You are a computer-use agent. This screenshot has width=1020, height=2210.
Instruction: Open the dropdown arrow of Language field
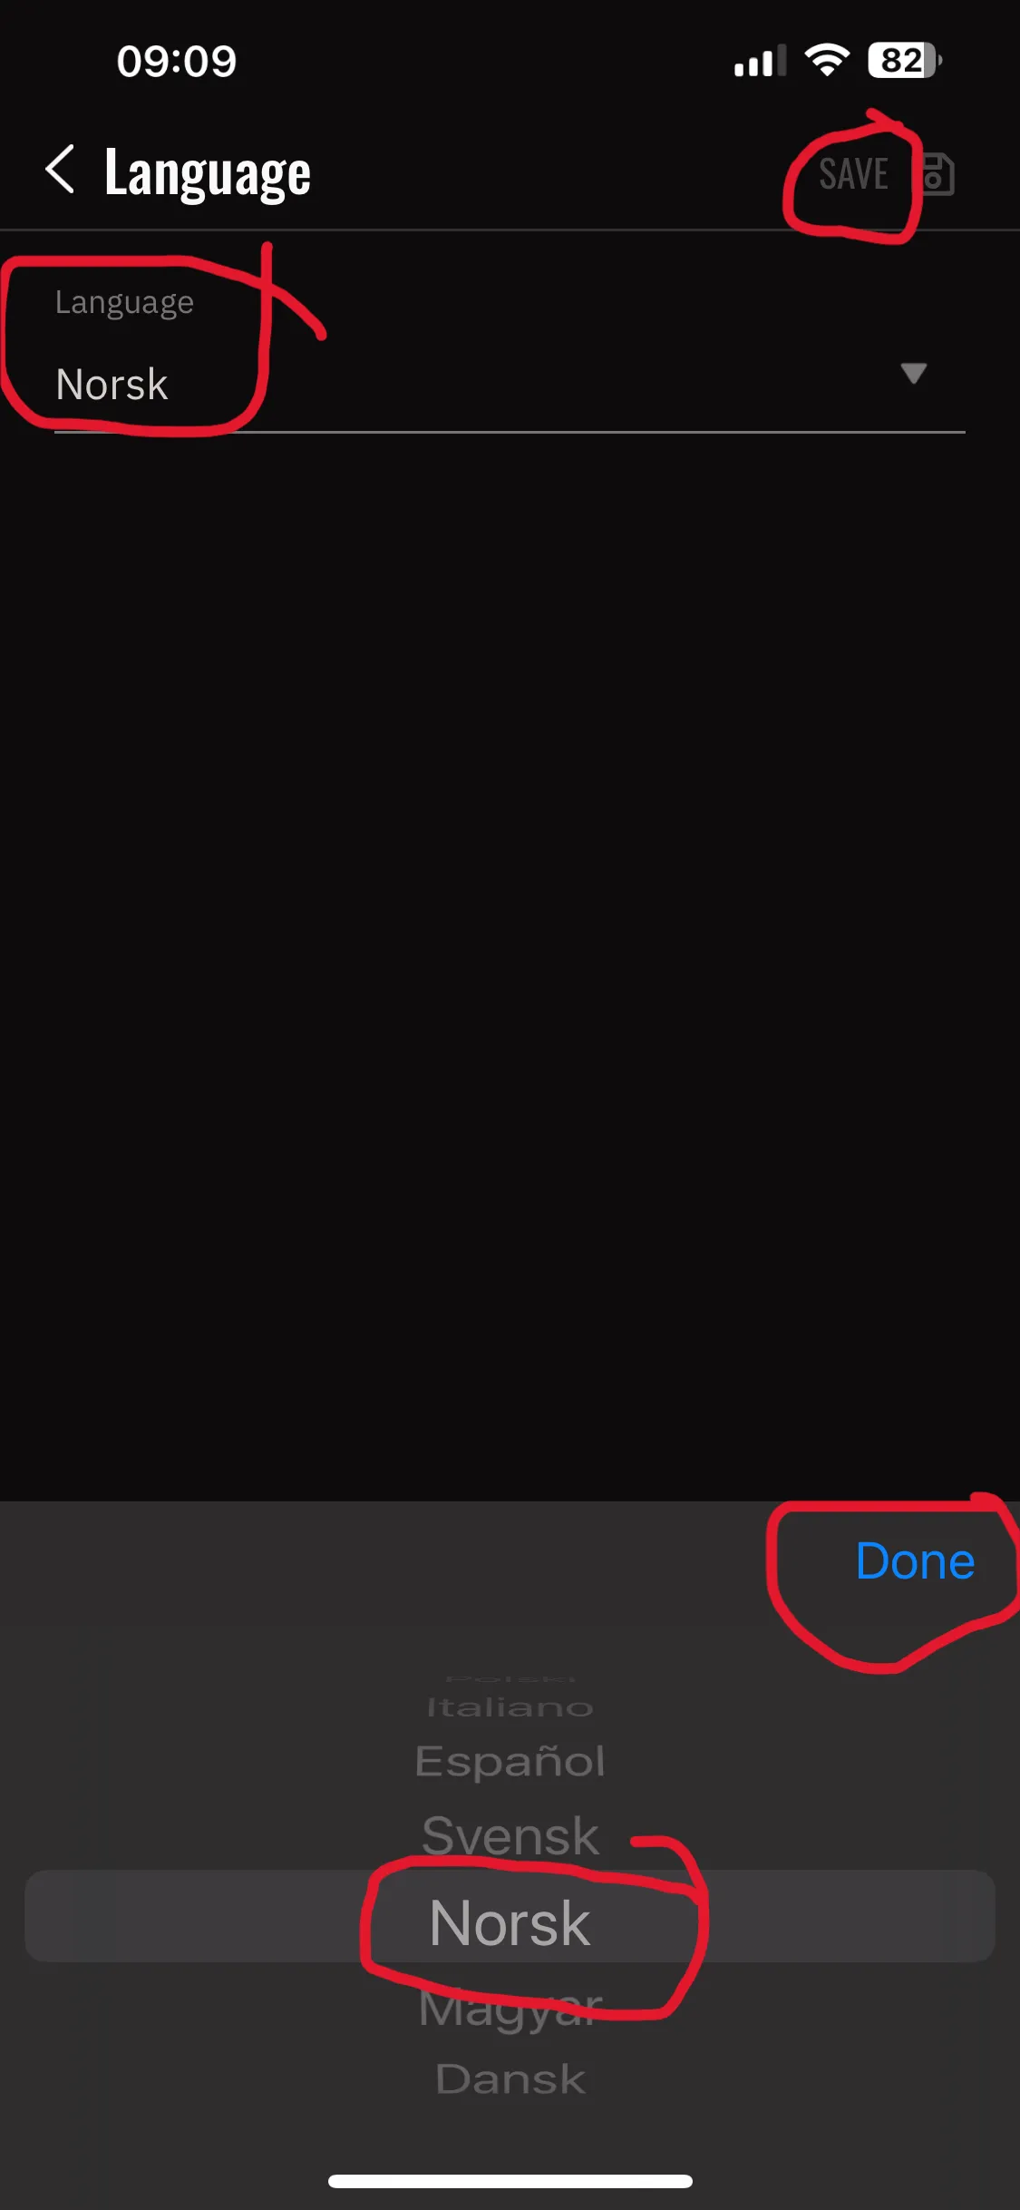coord(913,373)
